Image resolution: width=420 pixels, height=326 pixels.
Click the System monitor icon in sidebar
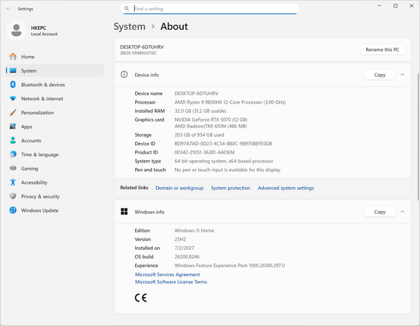(13, 71)
